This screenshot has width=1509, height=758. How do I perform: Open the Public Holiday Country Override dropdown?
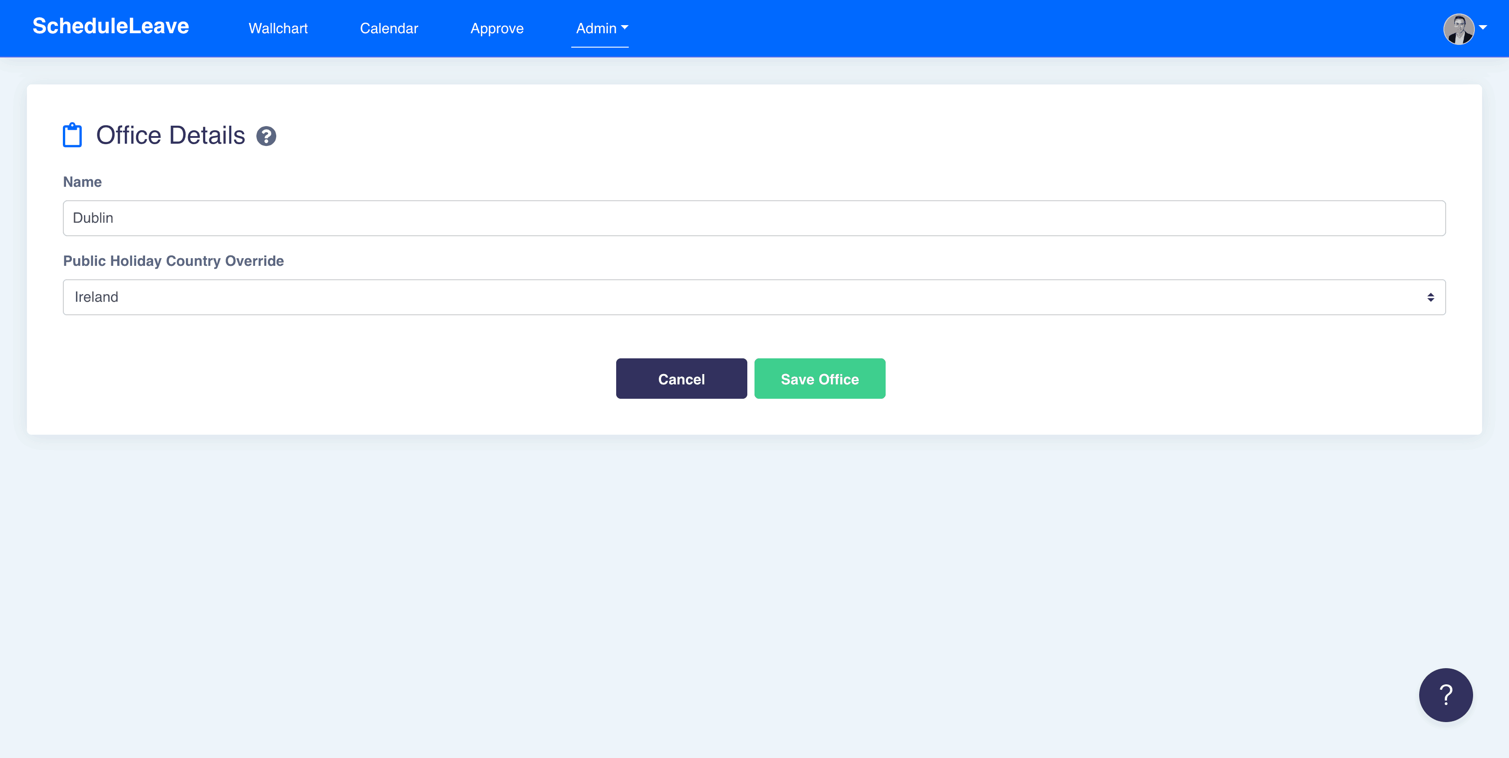[754, 297]
